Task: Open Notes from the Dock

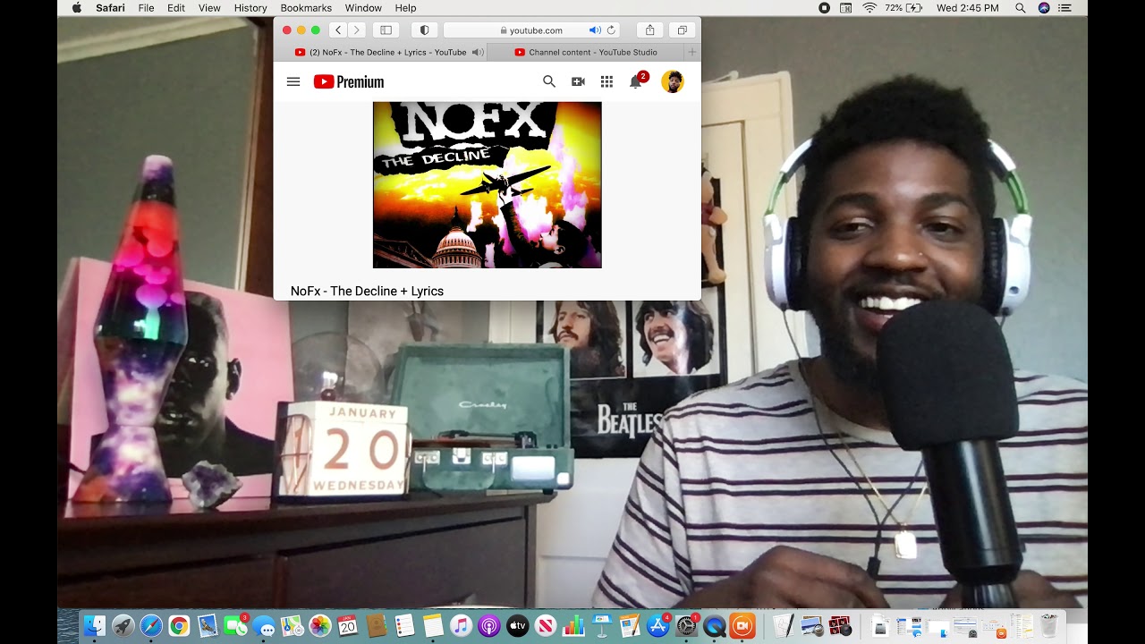Action: (x=433, y=626)
